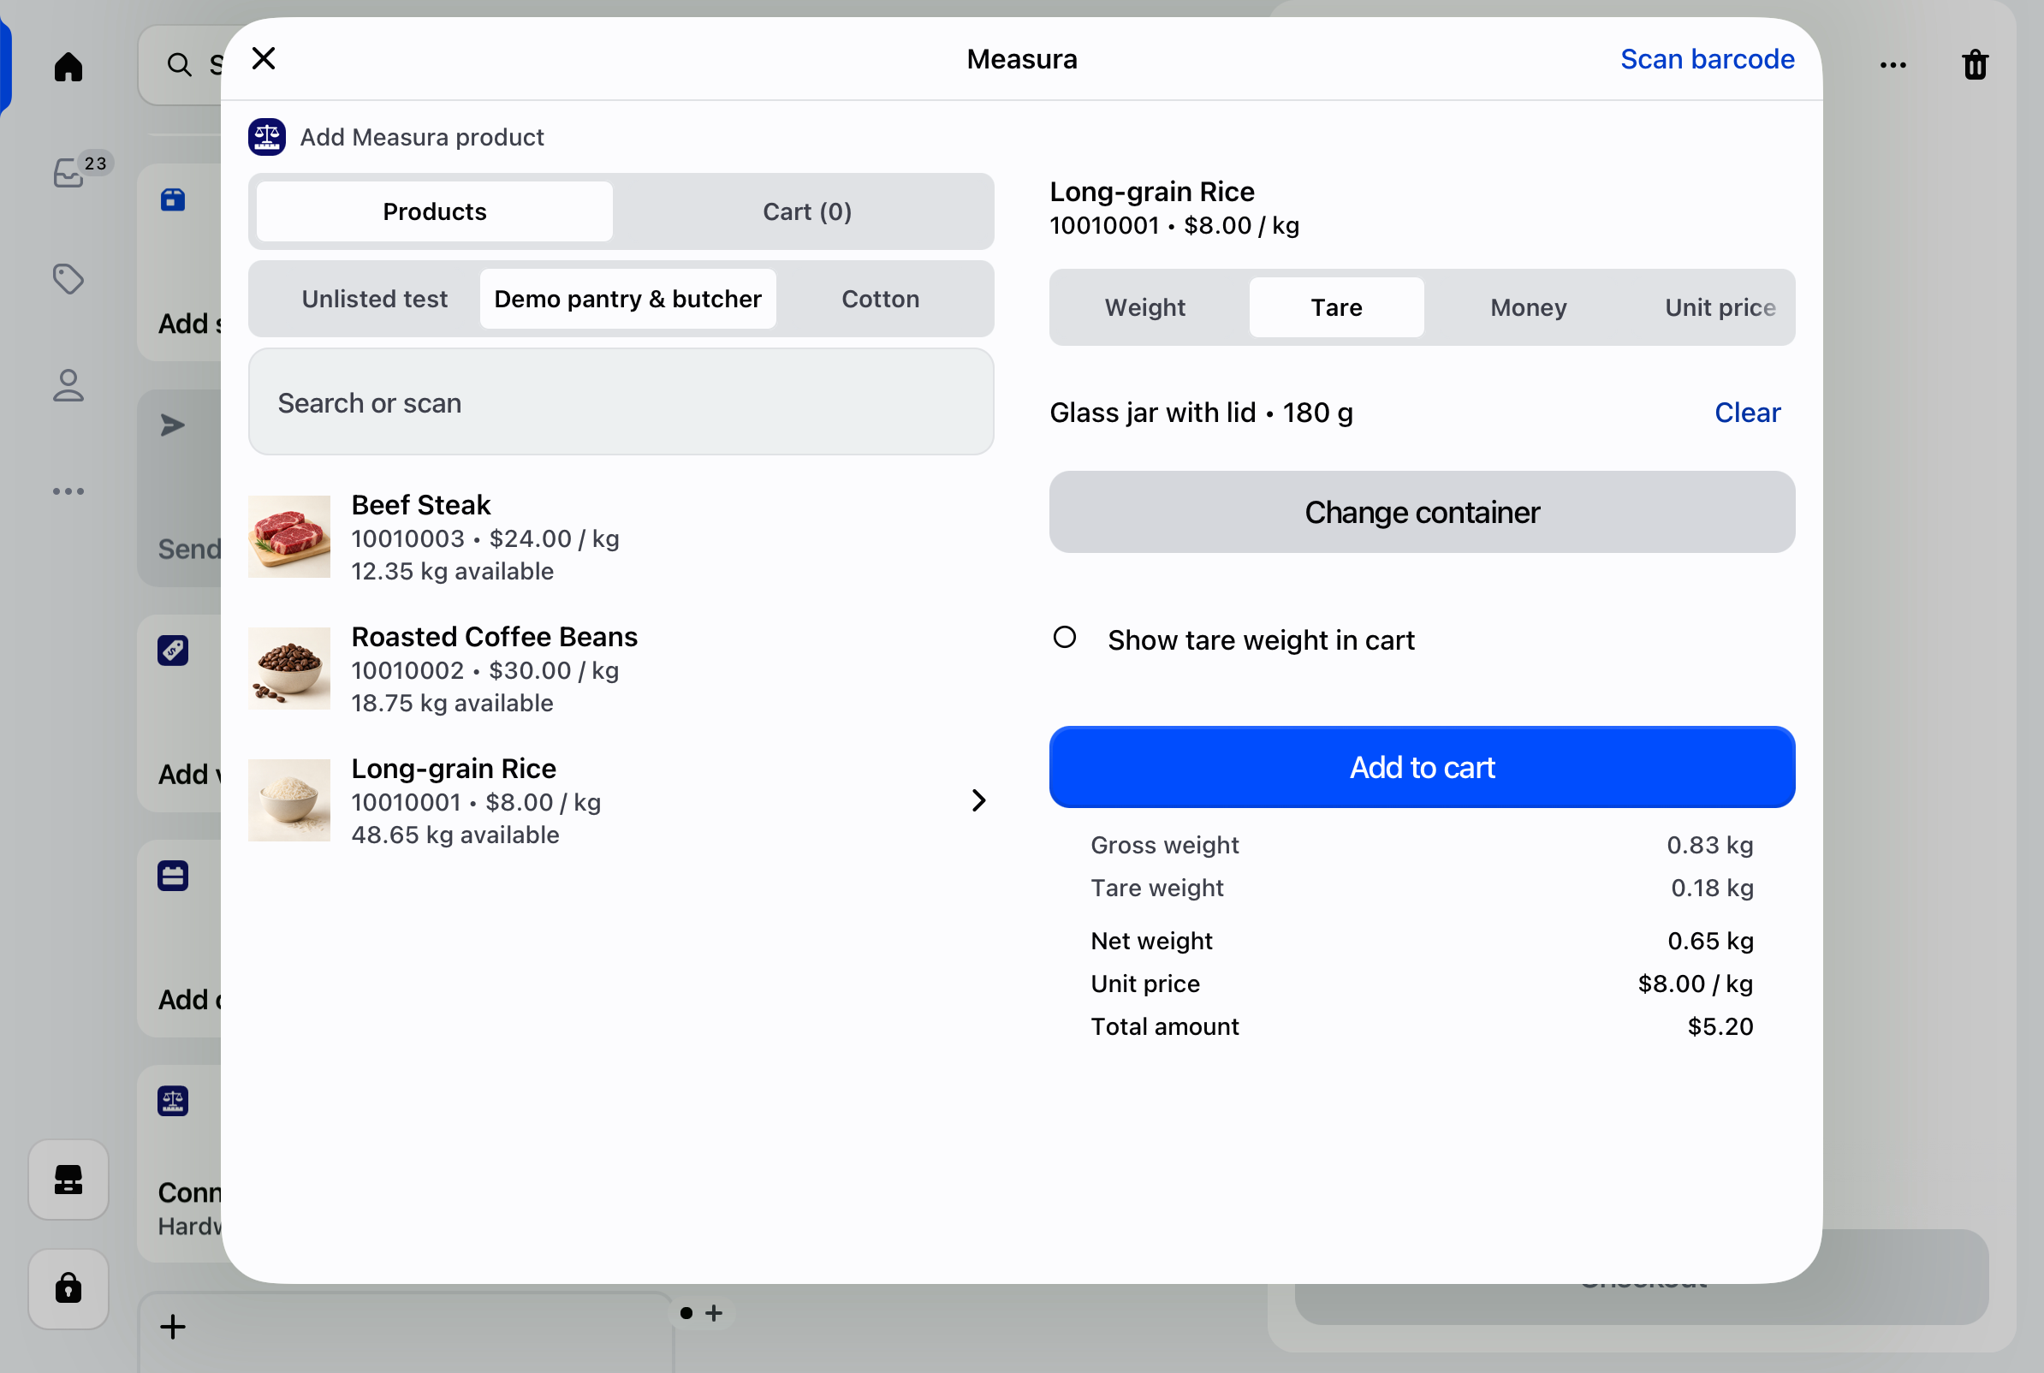Switch to the Products tab
This screenshot has width=2044, height=1373.
click(x=434, y=212)
